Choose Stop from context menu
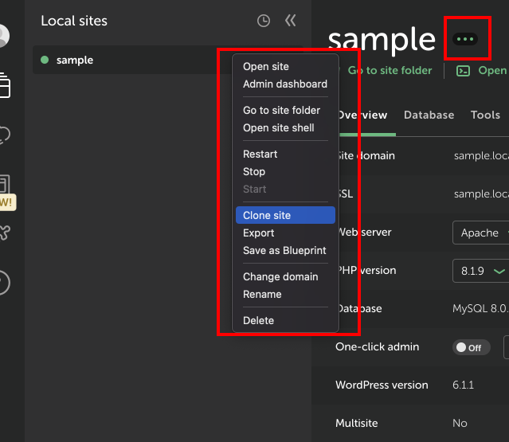The image size is (509, 442). click(x=285, y=172)
